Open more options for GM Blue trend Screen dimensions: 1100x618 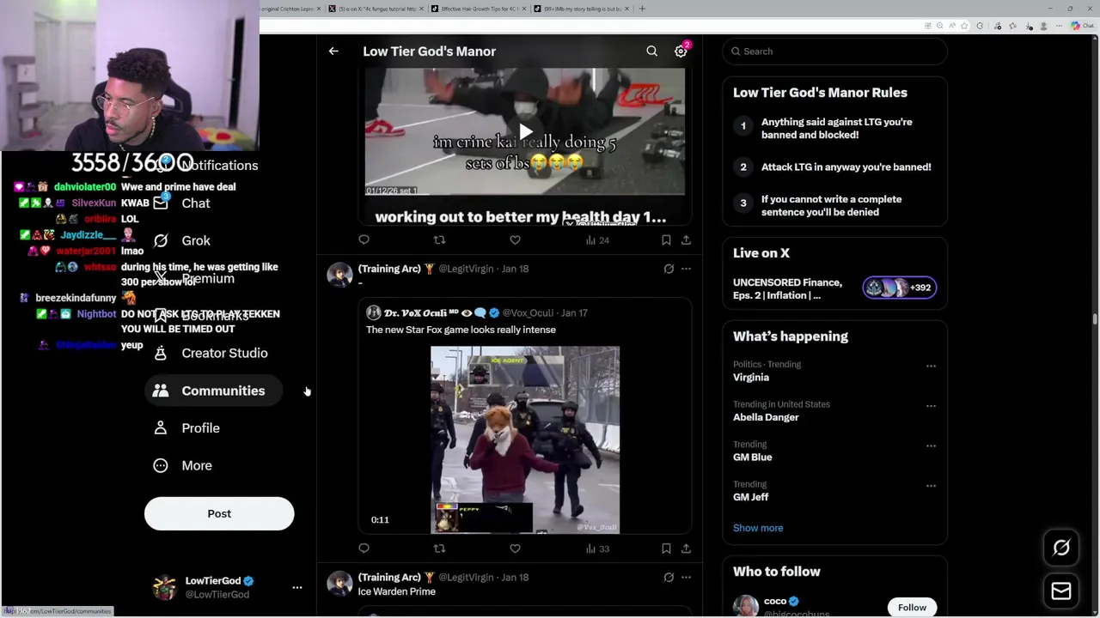[931, 445]
